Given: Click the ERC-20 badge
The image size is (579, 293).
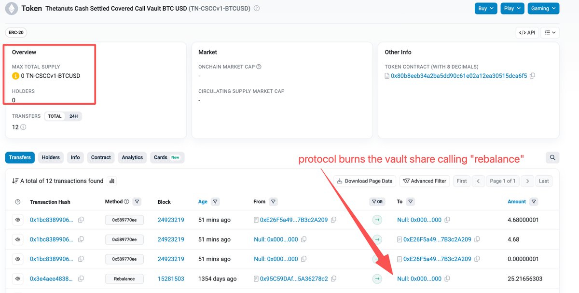Looking at the screenshot, I should pos(16,32).
